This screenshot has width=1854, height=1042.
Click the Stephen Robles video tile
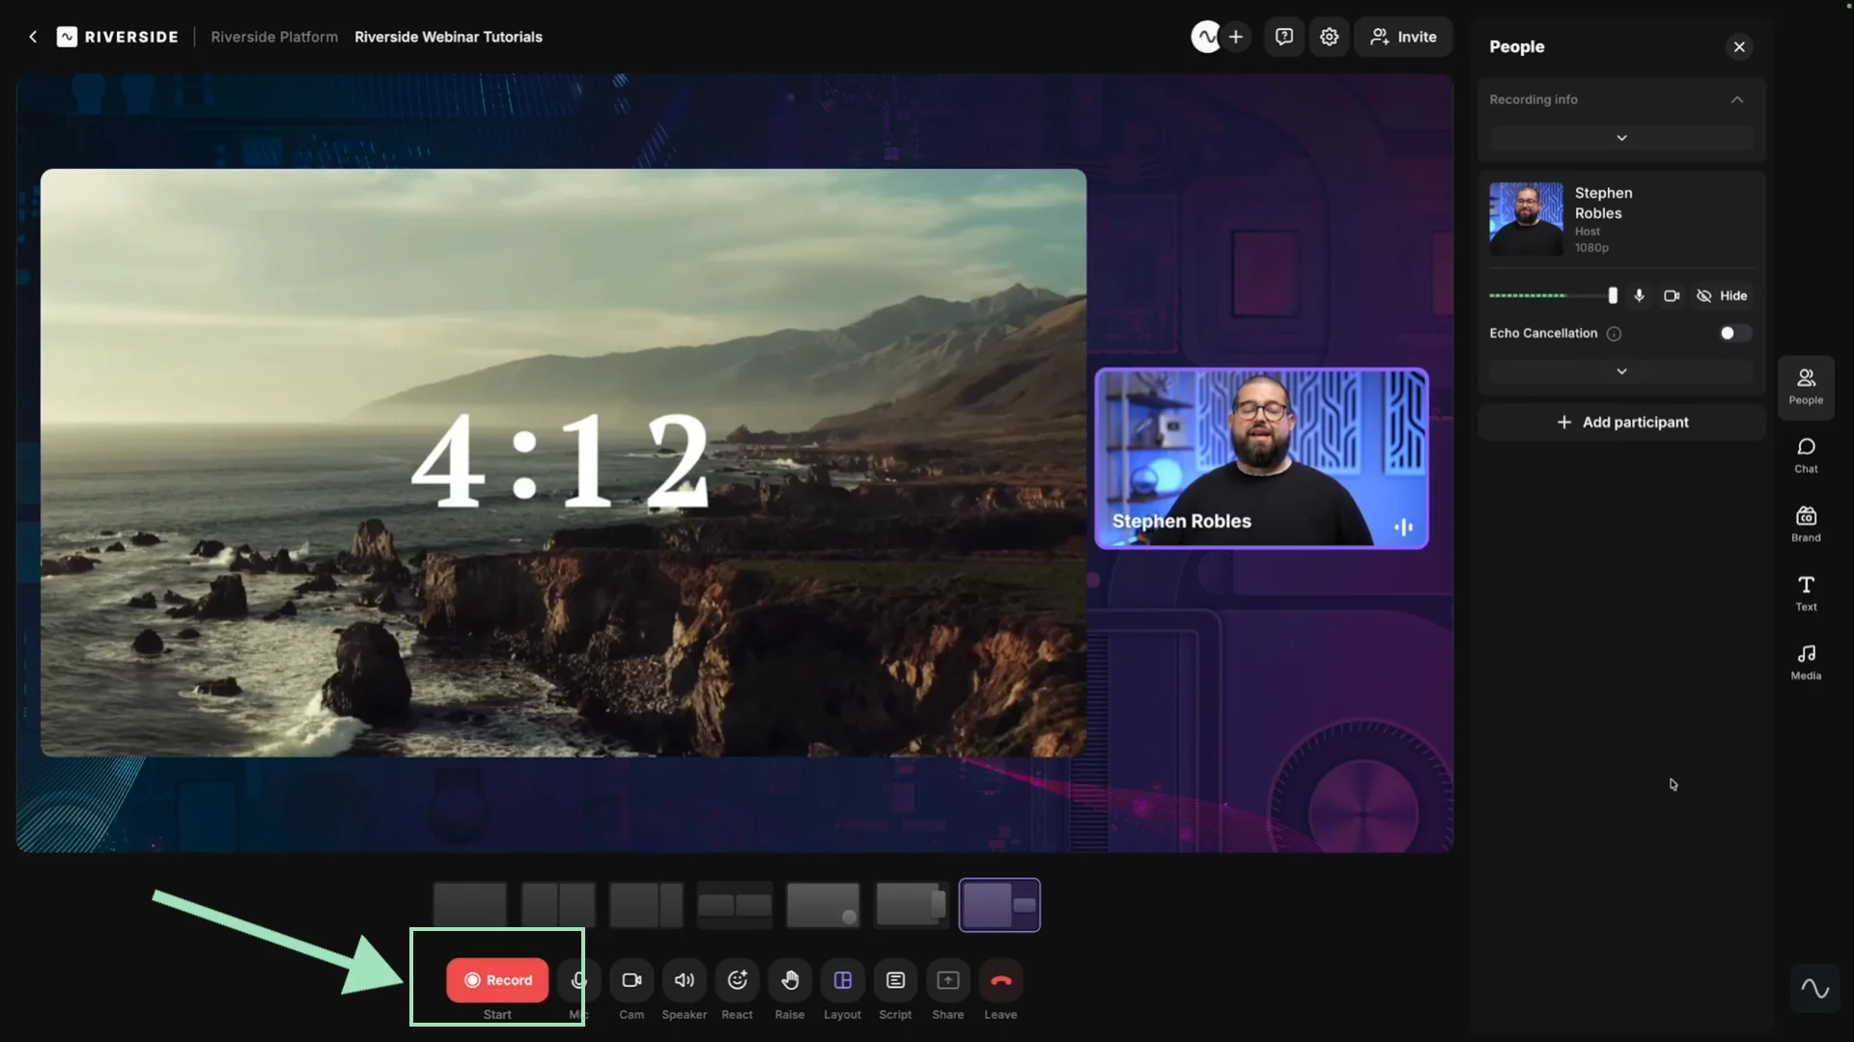[x=1261, y=458]
